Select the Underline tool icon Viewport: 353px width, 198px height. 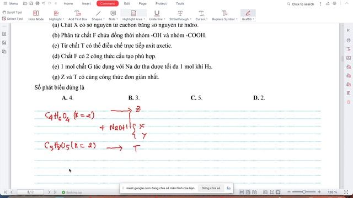pyautogui.click(x=157, y=13)
